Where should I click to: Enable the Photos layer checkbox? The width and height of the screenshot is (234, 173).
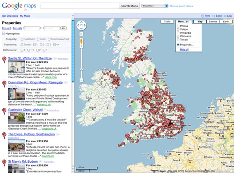point(178,26)
